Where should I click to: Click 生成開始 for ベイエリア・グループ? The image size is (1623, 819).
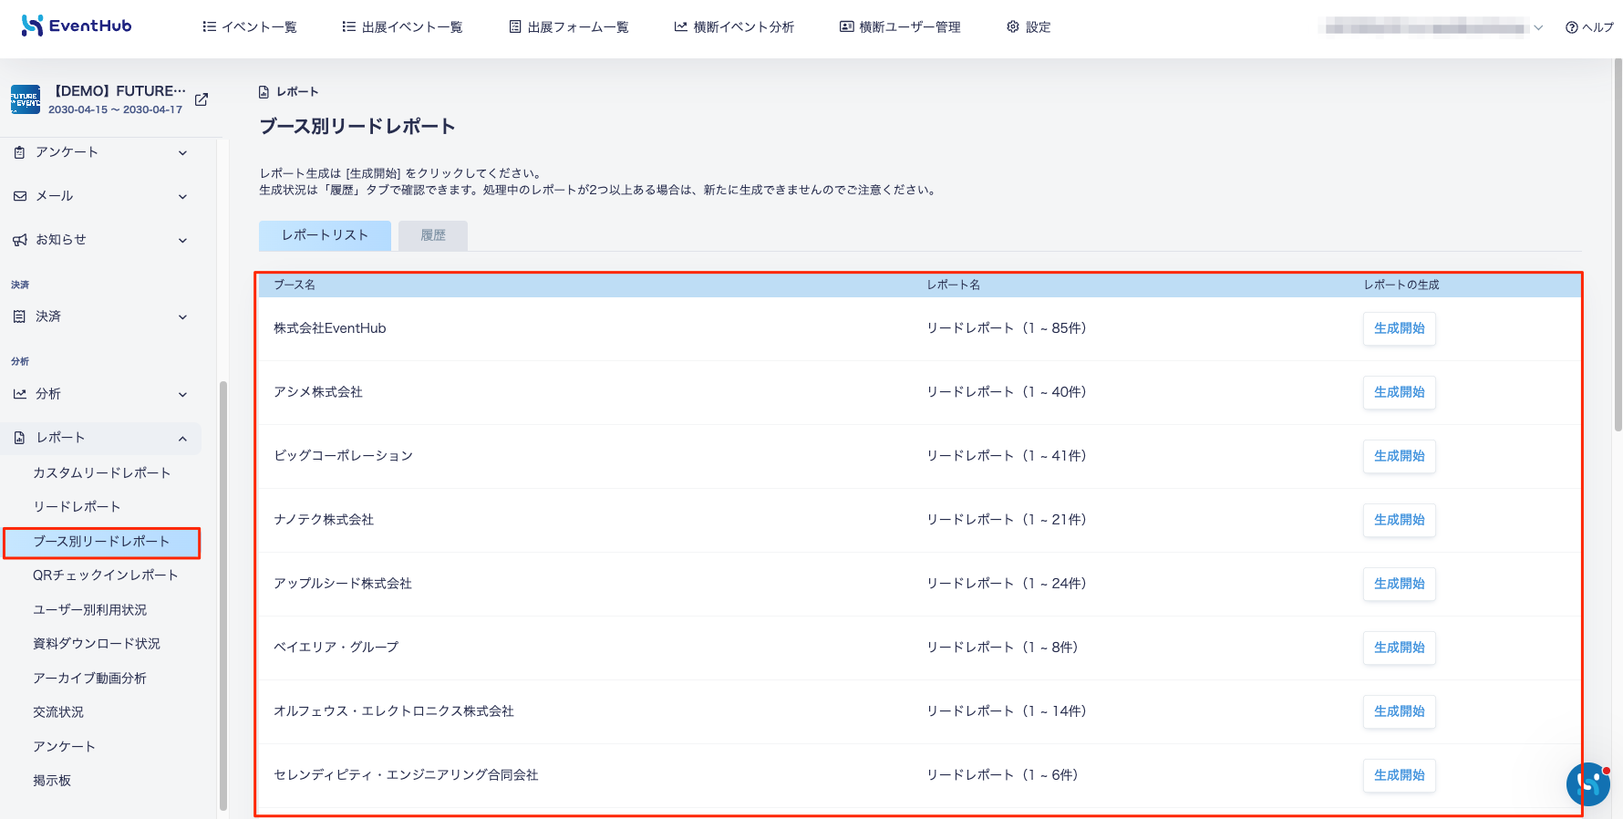tap(1400, 648)
